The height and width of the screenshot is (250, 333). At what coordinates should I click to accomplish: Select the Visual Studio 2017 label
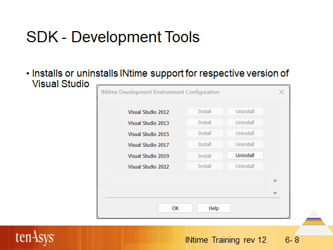tap(148, 145)
